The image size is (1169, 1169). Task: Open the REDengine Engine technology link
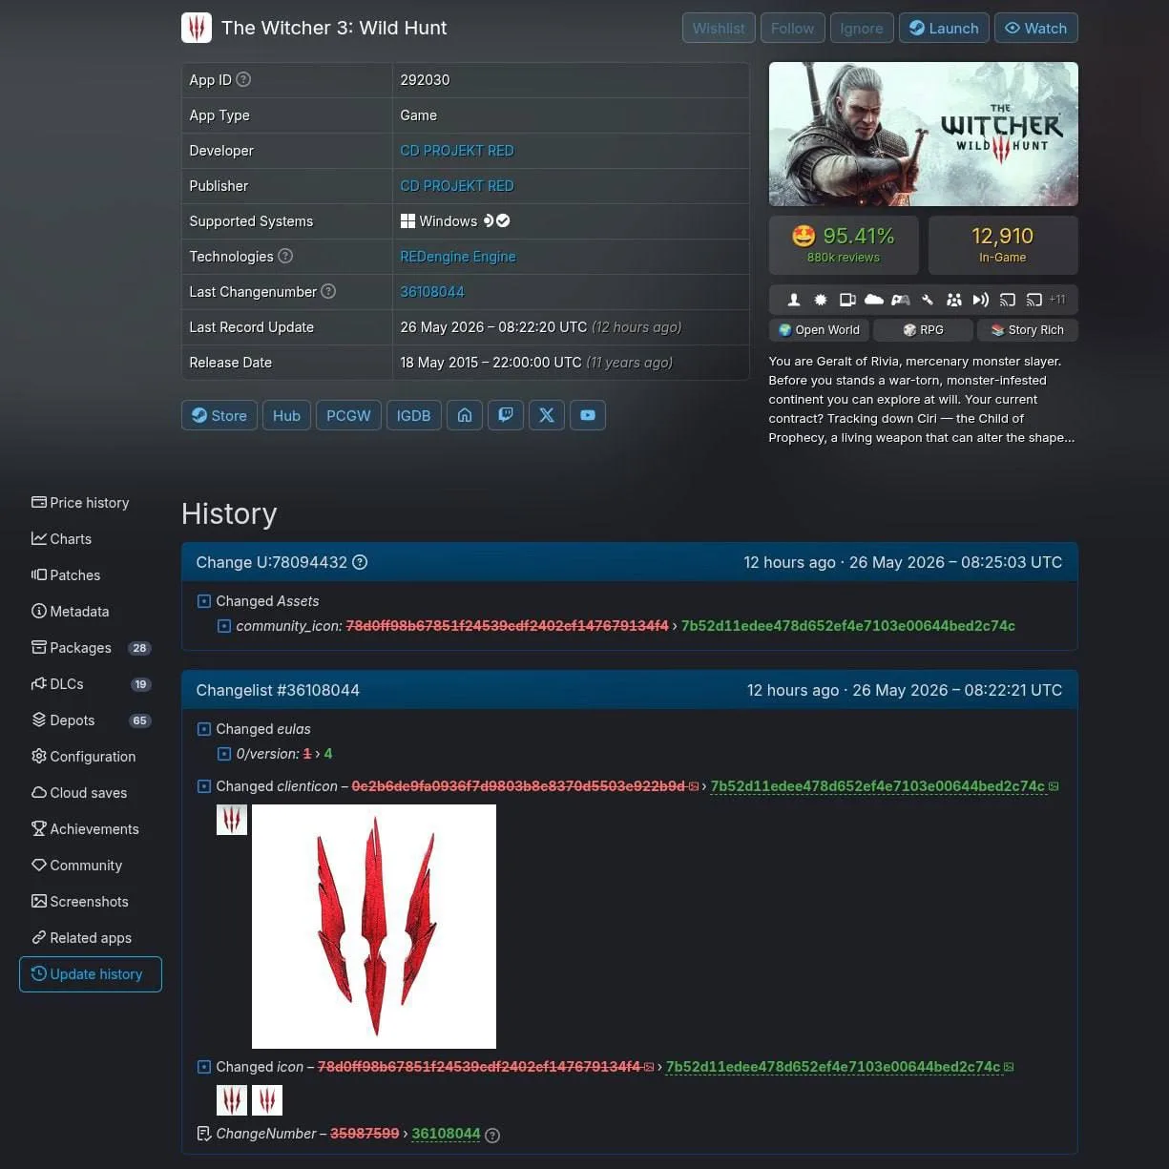click(x=458, y=257)
